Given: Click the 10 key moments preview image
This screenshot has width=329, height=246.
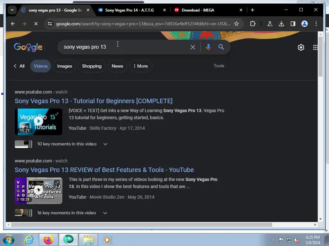Looking at the screenshot, I should (x=23, y=144).
